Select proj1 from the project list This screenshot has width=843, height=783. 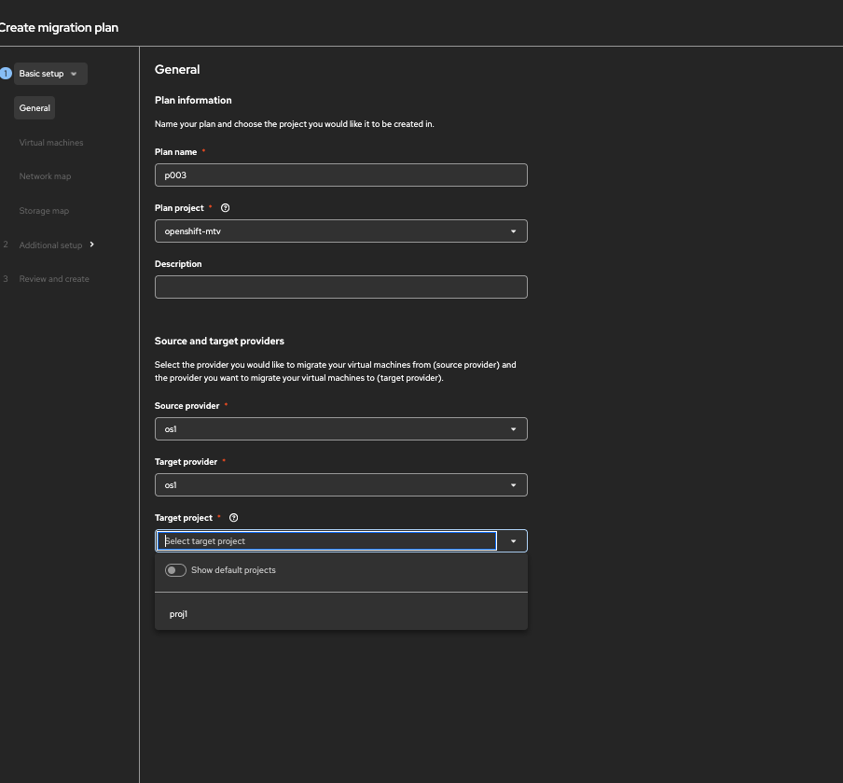click(x=179, y=614)
